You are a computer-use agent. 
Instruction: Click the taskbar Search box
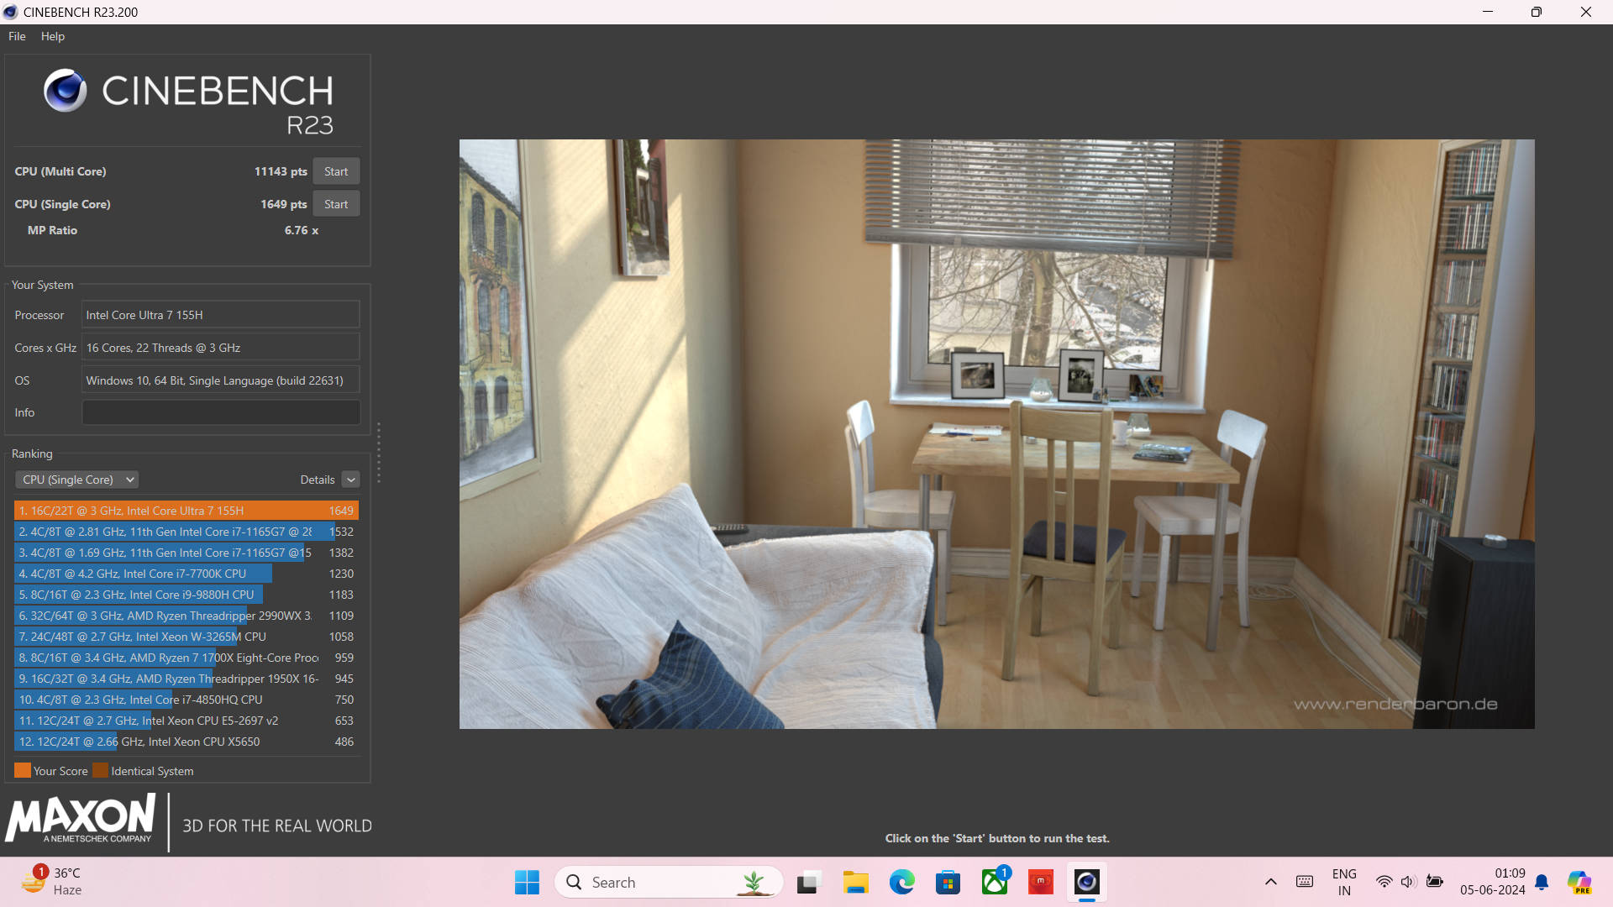[x=669, y=882]
